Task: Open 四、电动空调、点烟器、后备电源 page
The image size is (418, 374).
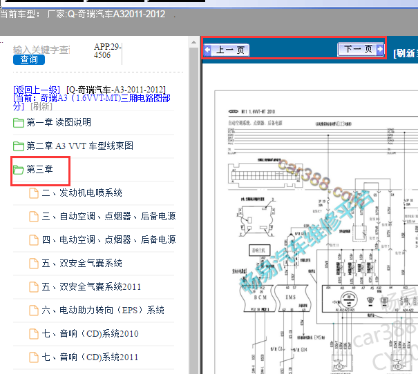Action: click(x=108, y=239)
